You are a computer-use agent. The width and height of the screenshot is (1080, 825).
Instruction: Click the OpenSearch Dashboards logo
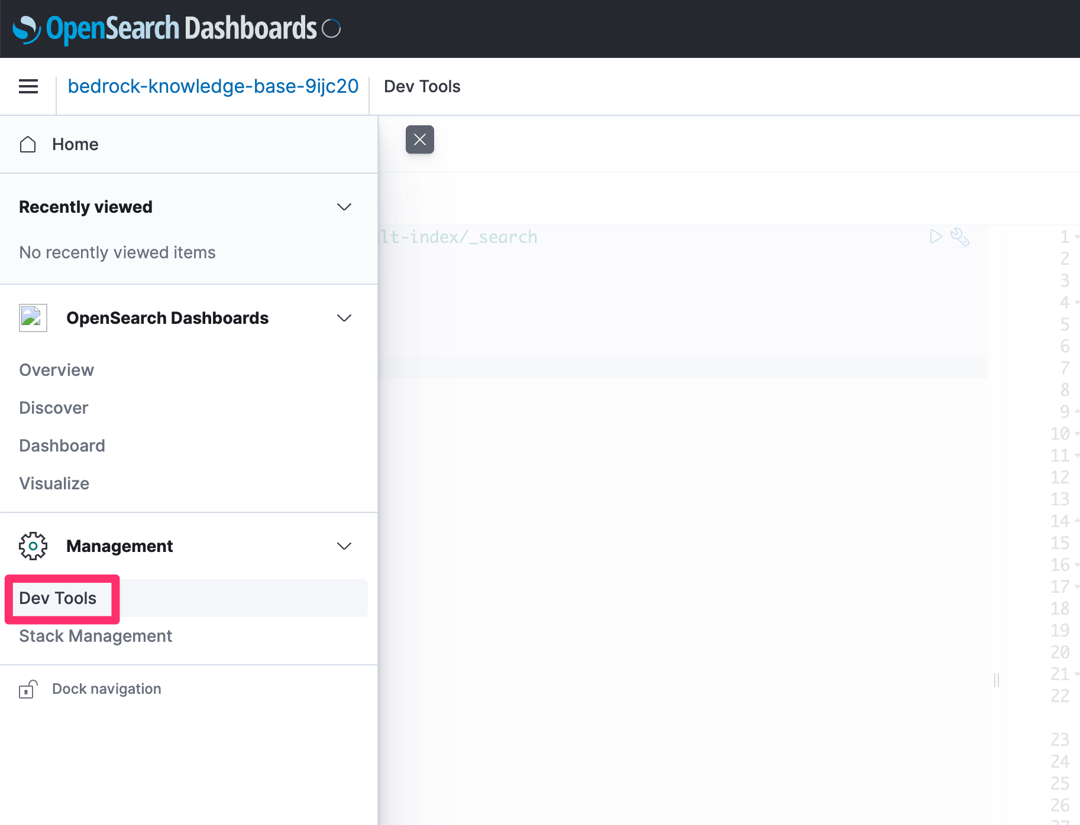tap(165, 28)
